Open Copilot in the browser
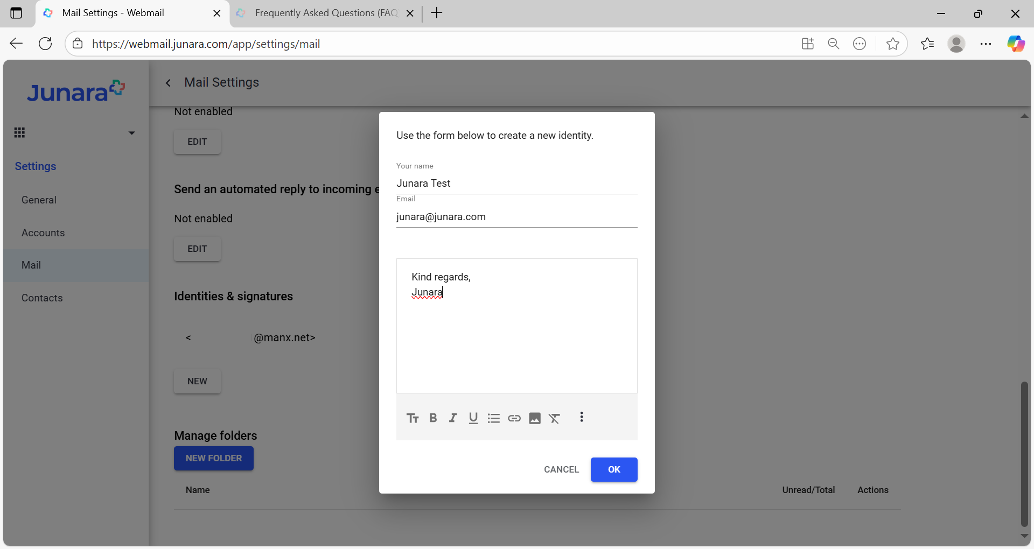This screenshot has width=1034, height=549. pos(1016,44)
